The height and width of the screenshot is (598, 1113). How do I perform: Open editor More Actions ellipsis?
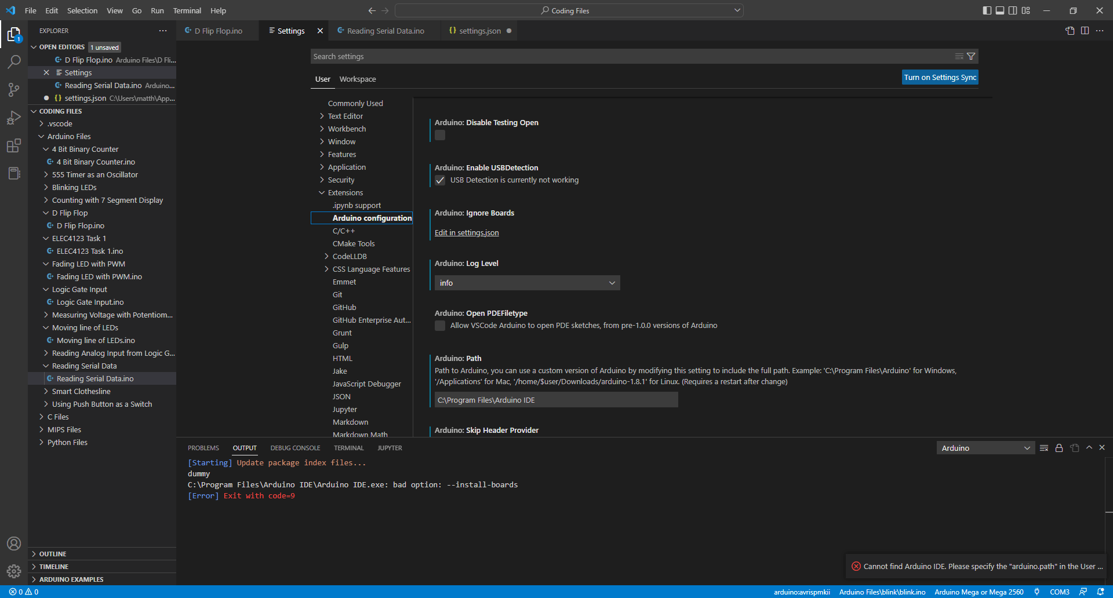1100,31
